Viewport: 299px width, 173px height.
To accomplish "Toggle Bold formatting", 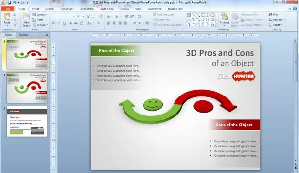I will (53, 23).
